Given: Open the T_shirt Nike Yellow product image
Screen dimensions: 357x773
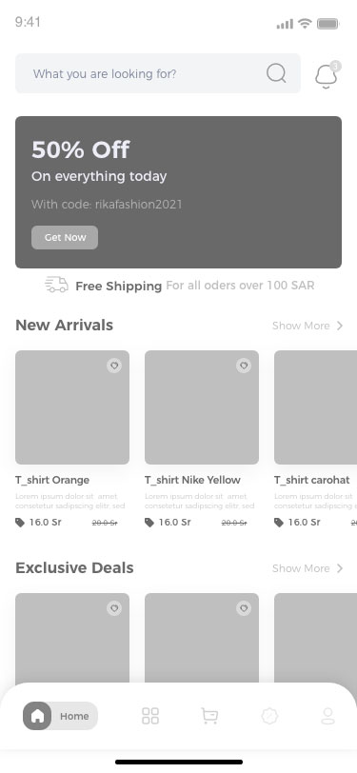Looking at the screenshot, I should click(202, 407).
